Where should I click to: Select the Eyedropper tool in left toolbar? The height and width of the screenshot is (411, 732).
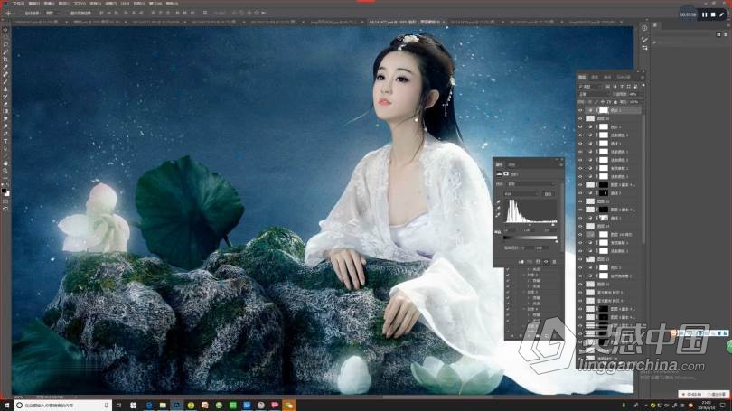tap(5, 67)
